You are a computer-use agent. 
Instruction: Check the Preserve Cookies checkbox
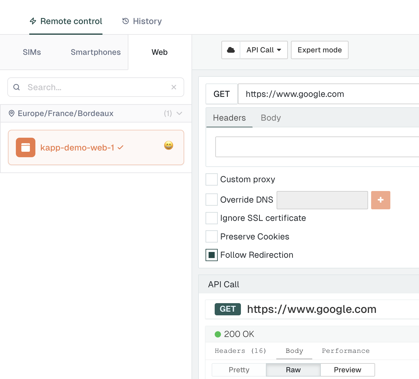click(x=212, y=237)
